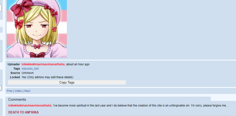
Task: Click the Comments section header
Action: [17, 100]
